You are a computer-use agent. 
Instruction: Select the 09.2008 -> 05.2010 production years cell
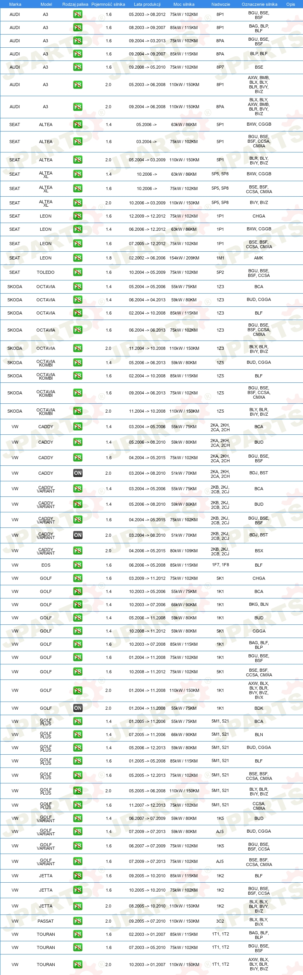pyautogui.click(x=147, y=67)
